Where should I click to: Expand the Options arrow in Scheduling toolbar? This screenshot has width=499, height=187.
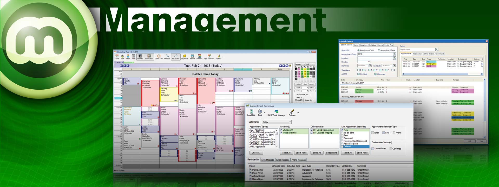[x=223, y=57]
